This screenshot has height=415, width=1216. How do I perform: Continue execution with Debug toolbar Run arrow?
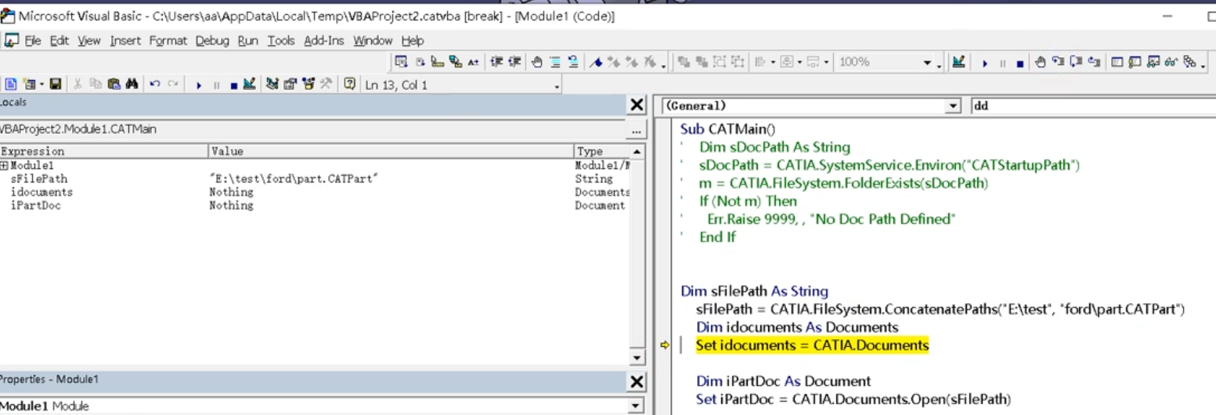pos(985,63)
